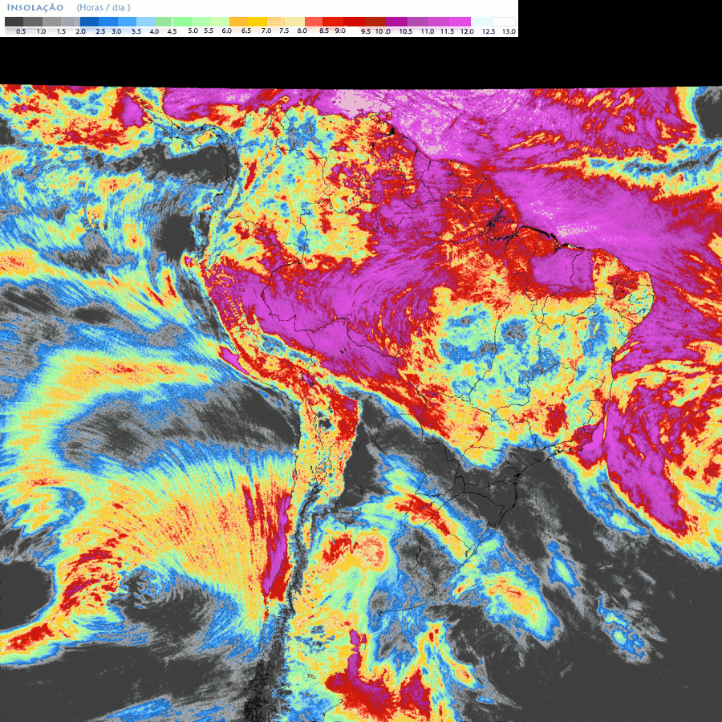The width and height of the screenshot is (722, 722).
Task: Click the 7.5 scale label
Action: (284, 30)
